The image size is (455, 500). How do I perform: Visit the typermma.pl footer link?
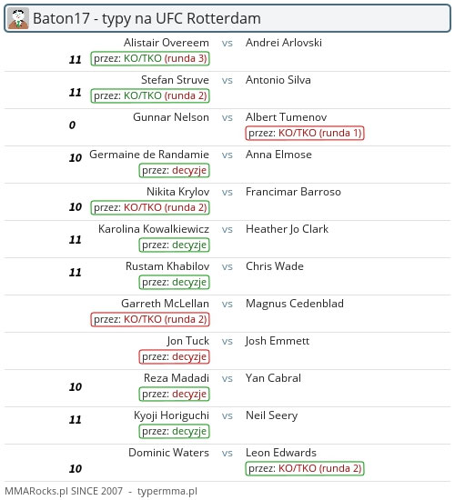(x=167, y=492)
